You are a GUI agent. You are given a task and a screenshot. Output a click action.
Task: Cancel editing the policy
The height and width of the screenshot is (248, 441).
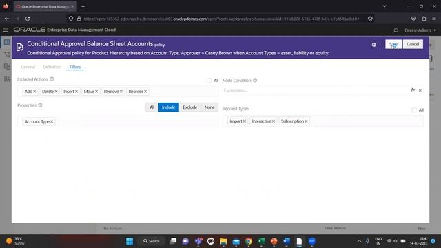coord(413,44)
